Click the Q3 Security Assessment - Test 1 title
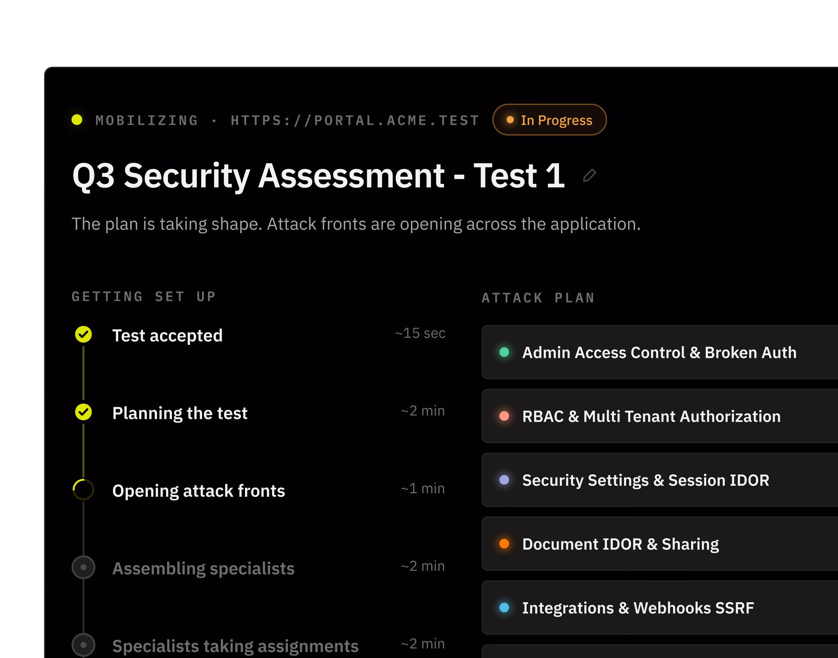This screenshot has height=658, width=838. (318, 176)
